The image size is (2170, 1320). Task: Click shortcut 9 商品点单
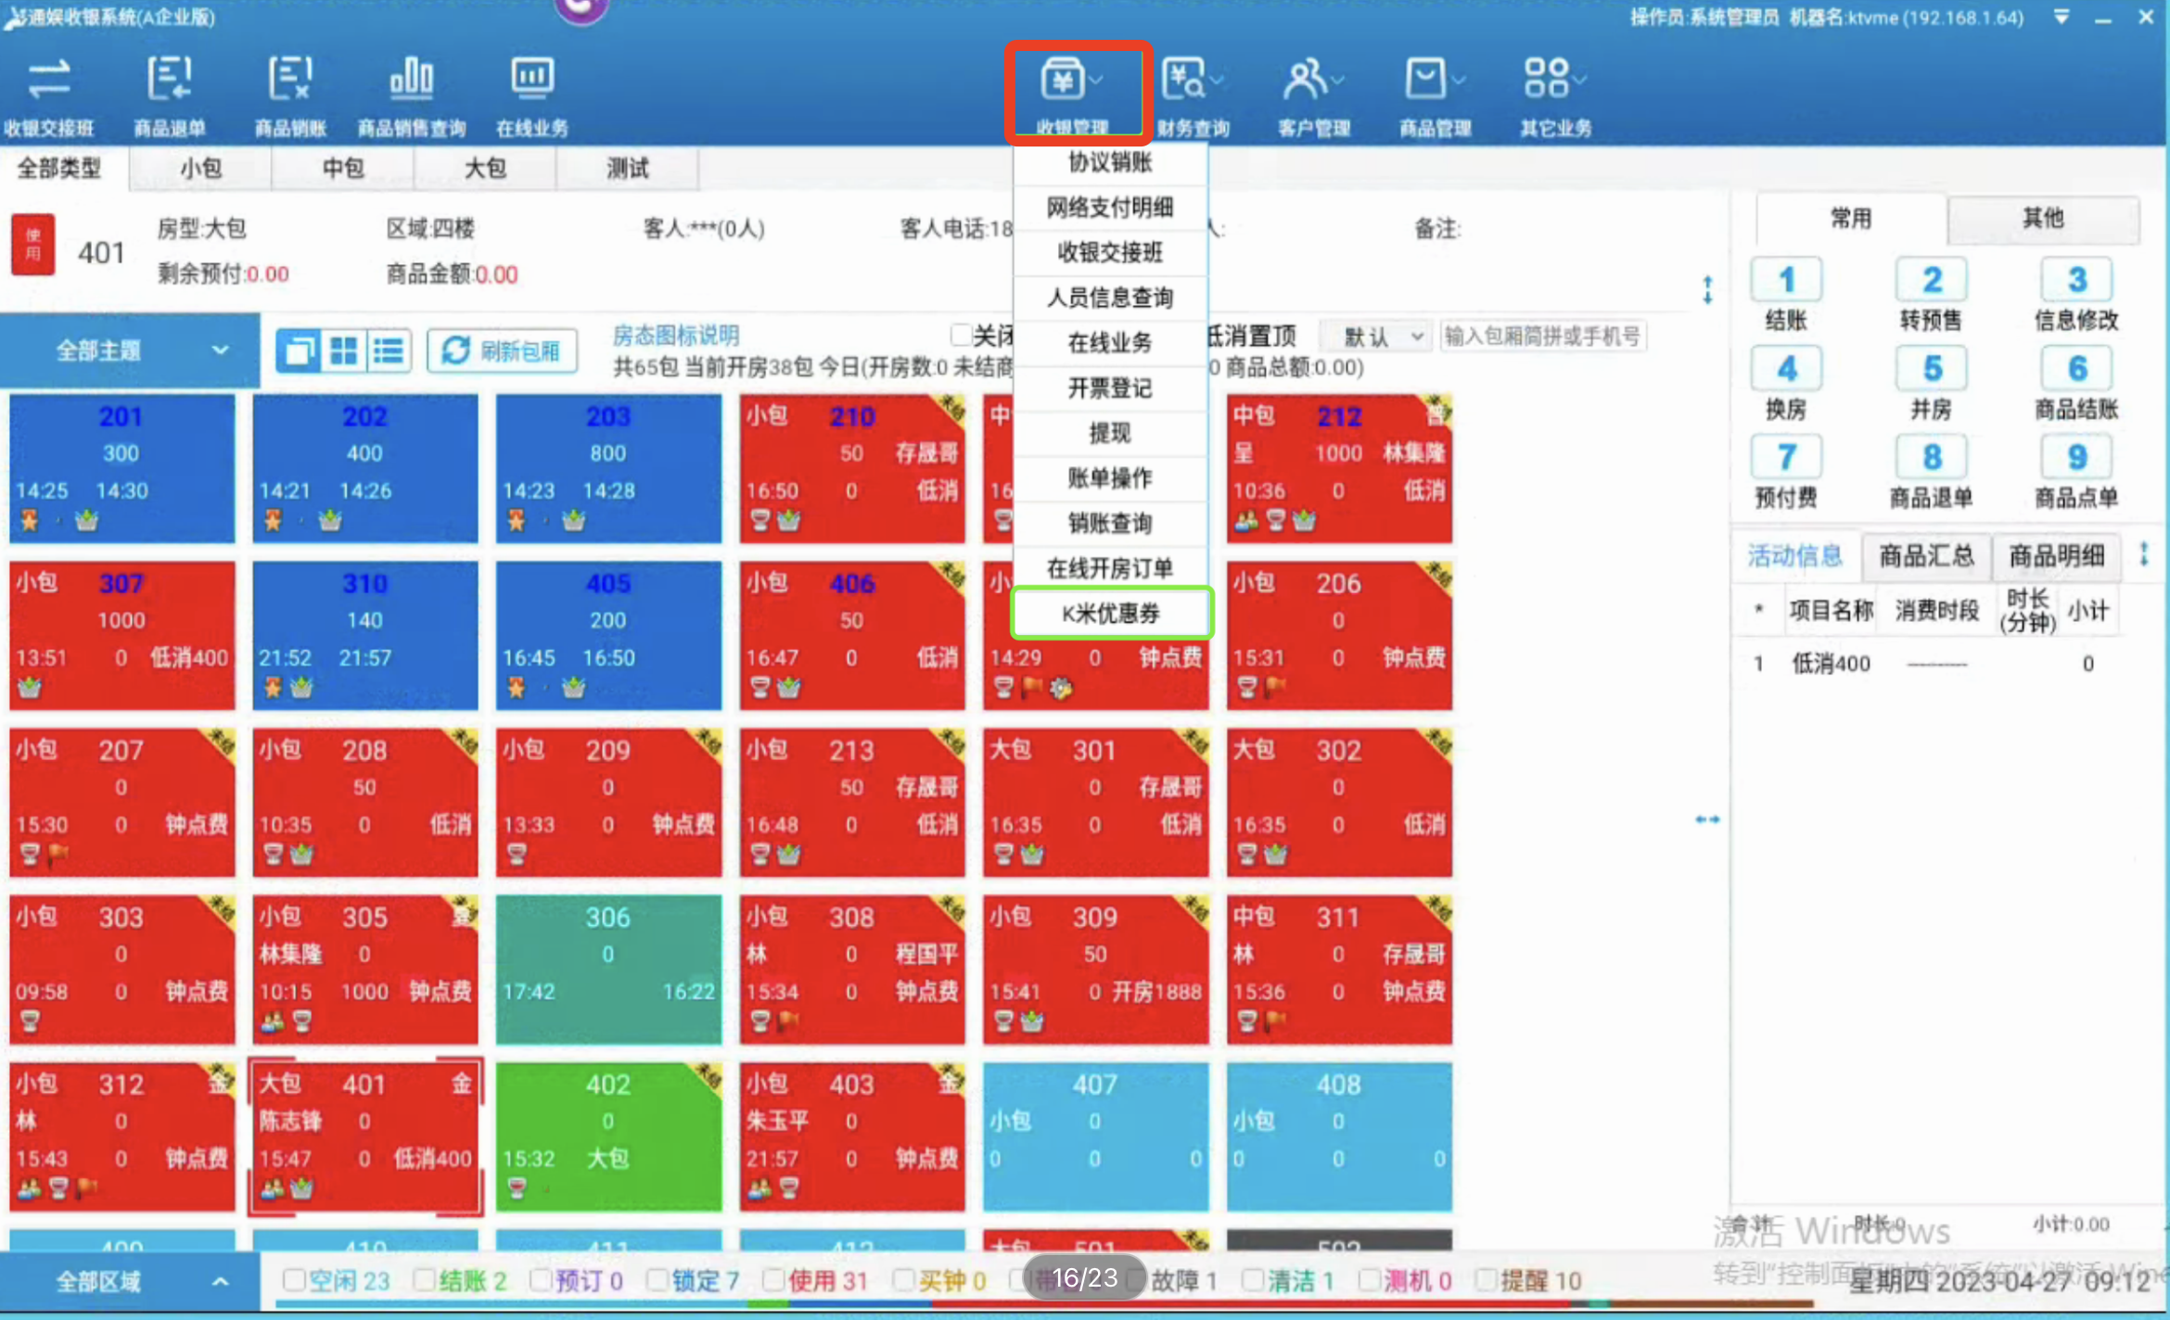coord(2076,473)
